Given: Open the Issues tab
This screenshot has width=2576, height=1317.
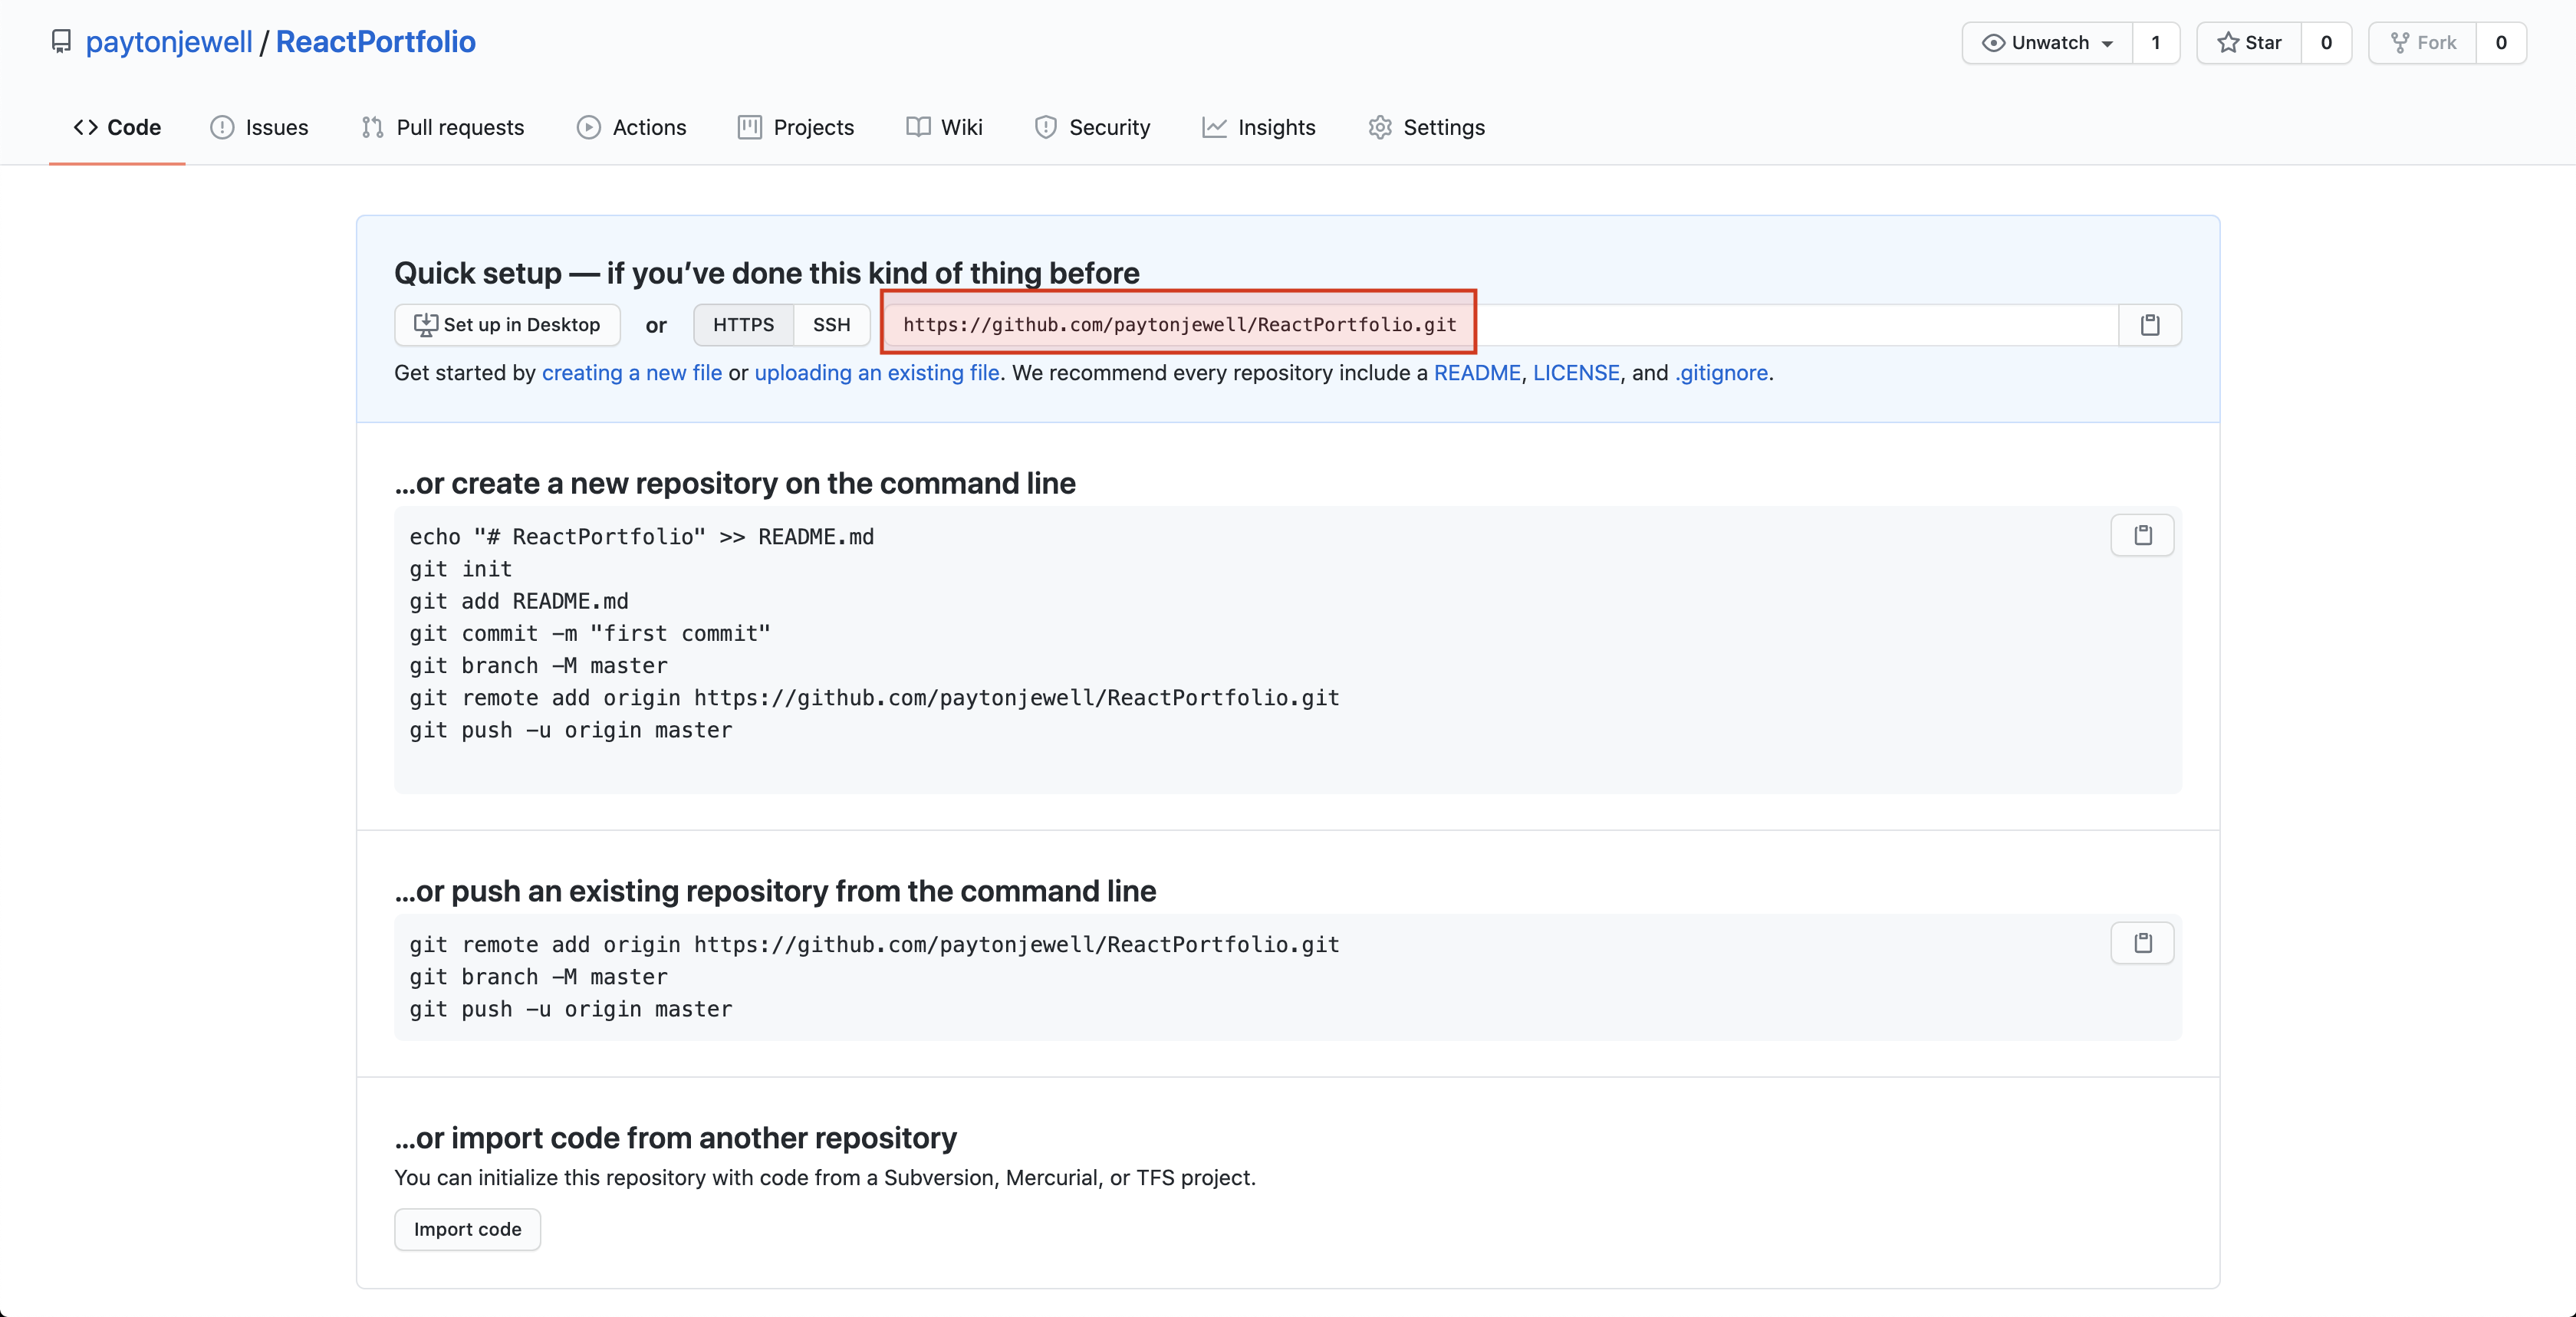Looking at the screenshot, I should pos(259,128).
